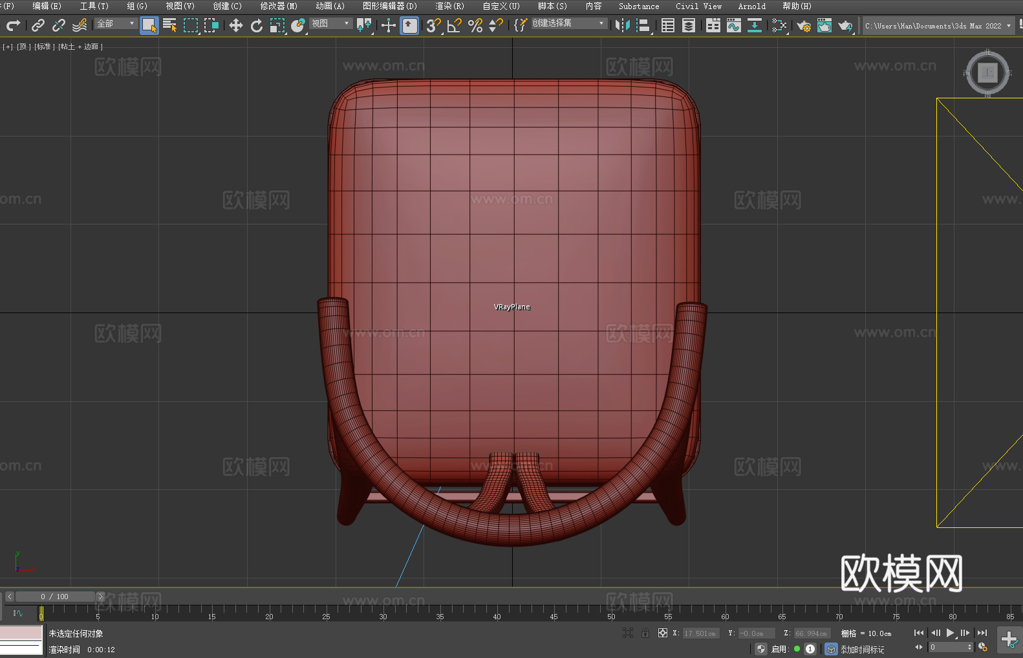Click viewport [标准] shading preset label
1023x658 pixels.
point(45,47)
